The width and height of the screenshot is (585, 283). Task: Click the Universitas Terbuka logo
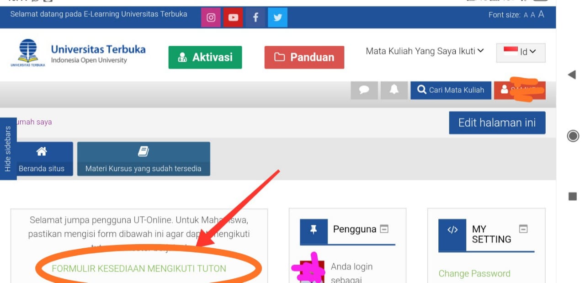[28, 53]
